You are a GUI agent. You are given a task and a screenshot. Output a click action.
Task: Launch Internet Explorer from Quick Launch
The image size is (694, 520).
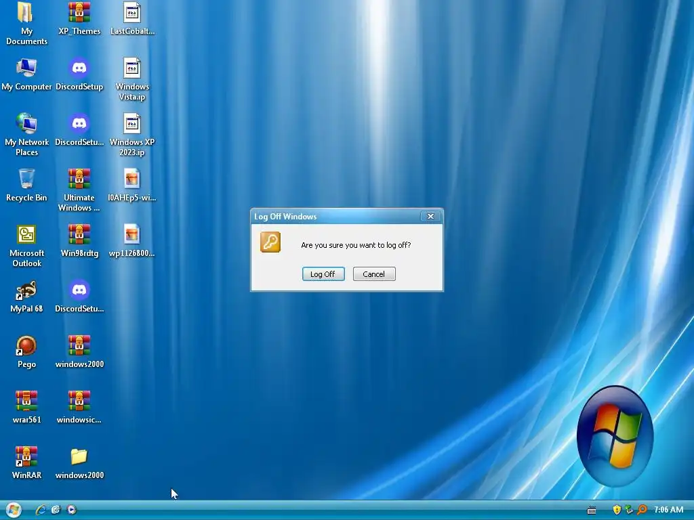[41, 510]
